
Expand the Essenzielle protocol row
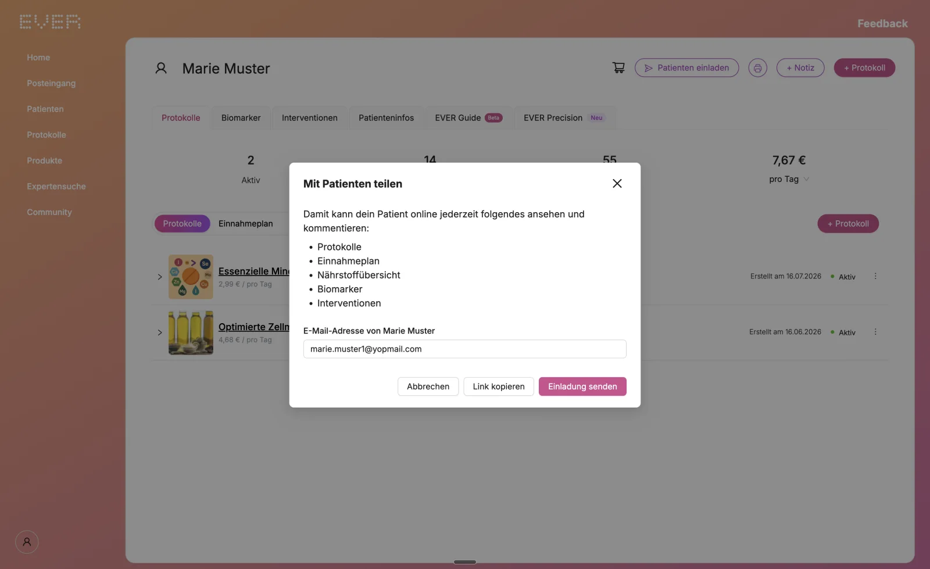click(x=160, y=277)
